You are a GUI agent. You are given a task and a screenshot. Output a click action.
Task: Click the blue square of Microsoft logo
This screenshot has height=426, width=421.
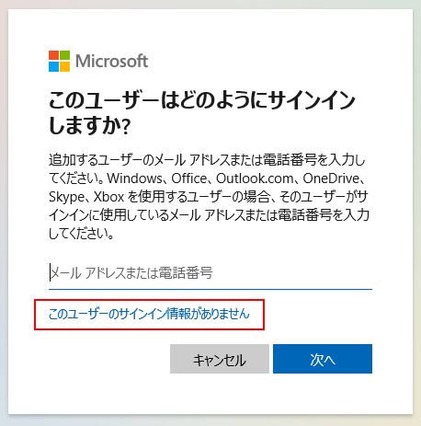tap(53, 66)
